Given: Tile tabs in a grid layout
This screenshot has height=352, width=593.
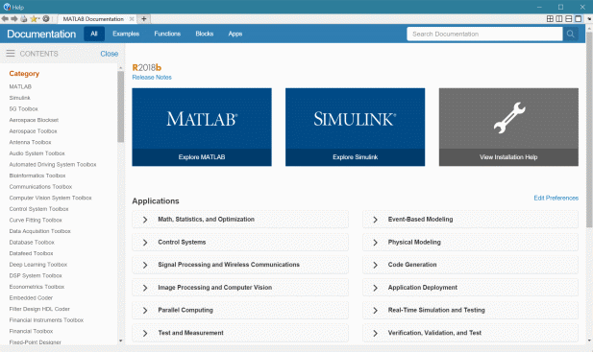Looking at the screenshot, I should click(x=550, y=19).
